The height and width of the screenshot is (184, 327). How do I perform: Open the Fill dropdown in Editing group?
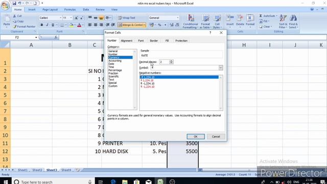click(x=264, y=21)
